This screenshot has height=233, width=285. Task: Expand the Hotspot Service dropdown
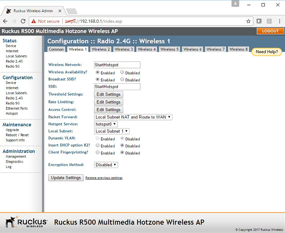106,124
